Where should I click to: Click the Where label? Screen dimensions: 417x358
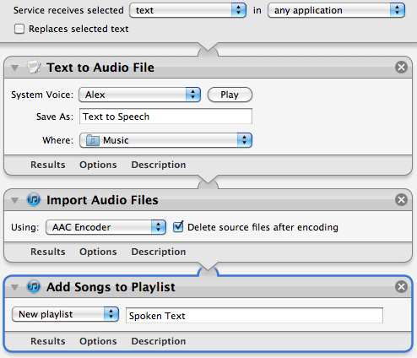[57, 140]
